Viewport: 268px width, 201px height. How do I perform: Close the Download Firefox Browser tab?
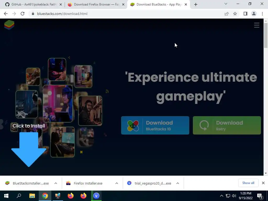tap(123, 5)
